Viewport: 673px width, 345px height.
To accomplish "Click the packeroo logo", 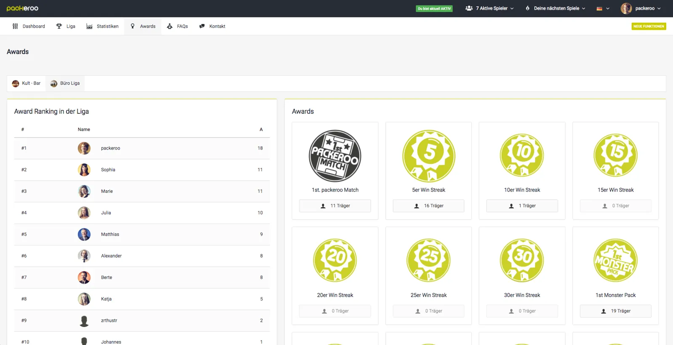I will point(22,8).
